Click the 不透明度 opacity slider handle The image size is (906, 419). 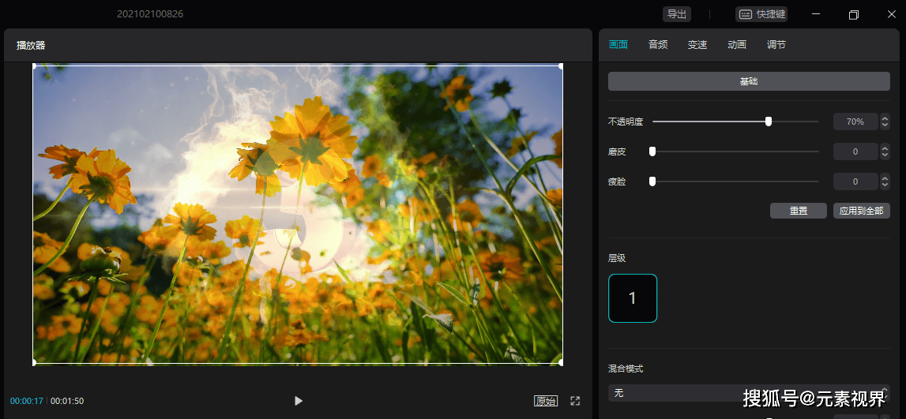(769, 122)
